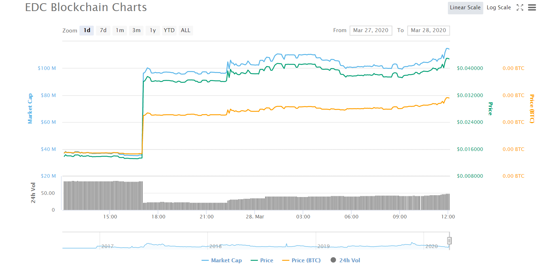Click the 15:00 time axis label
The image size is (542, 268).
[110, 217]
